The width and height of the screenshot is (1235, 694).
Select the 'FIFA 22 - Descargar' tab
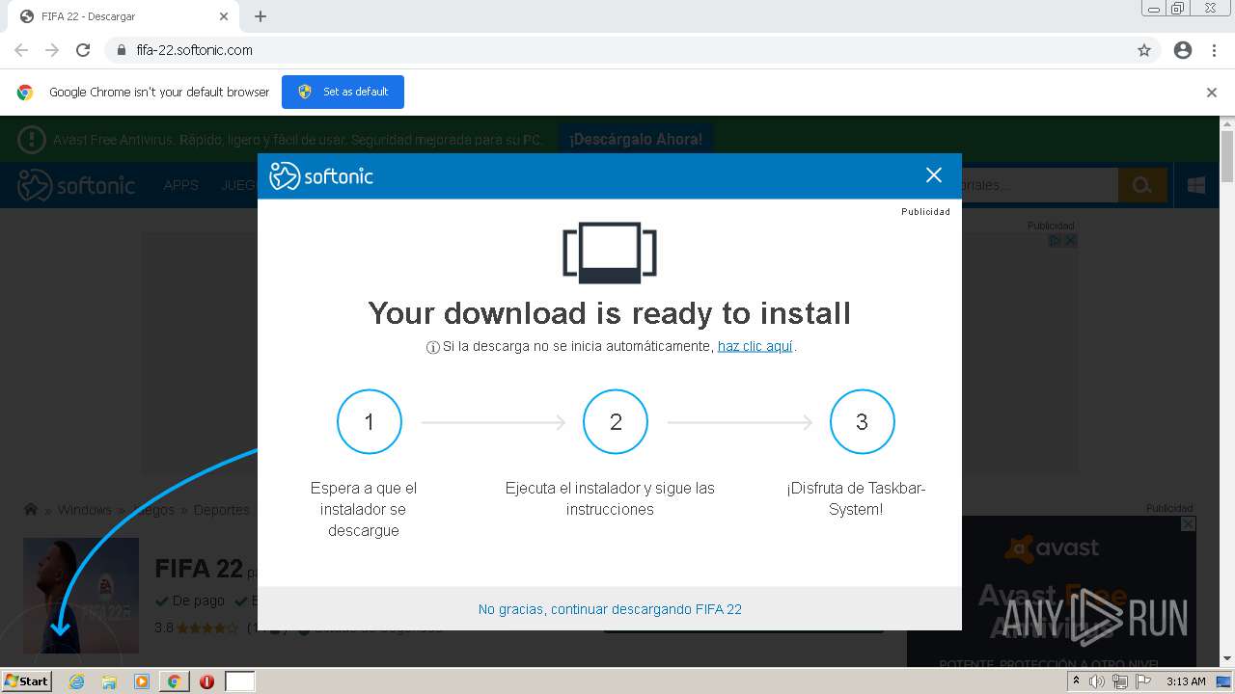(x=123, y=16)
